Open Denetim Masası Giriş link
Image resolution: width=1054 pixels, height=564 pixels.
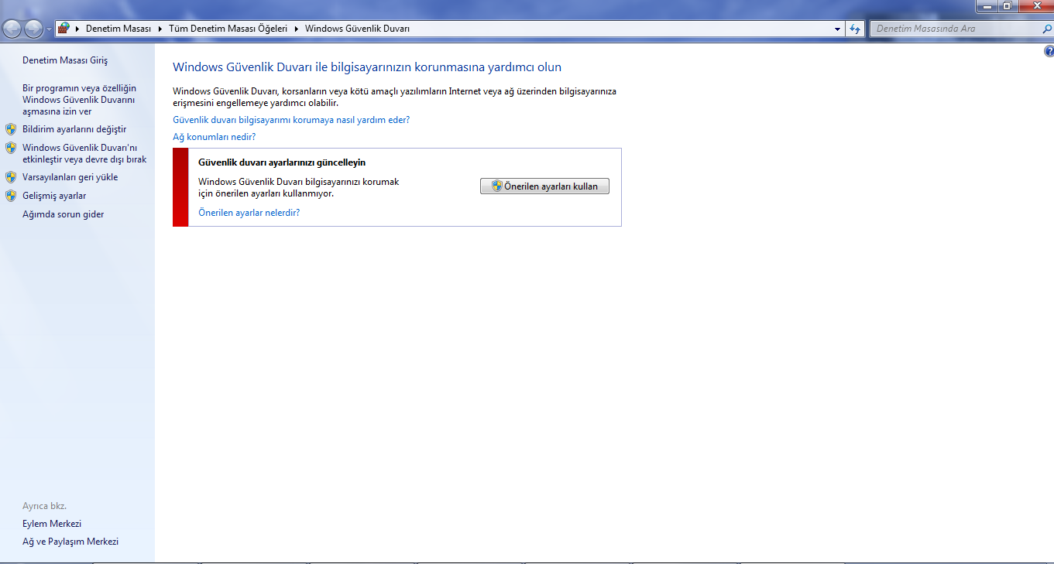click(65, 60)
